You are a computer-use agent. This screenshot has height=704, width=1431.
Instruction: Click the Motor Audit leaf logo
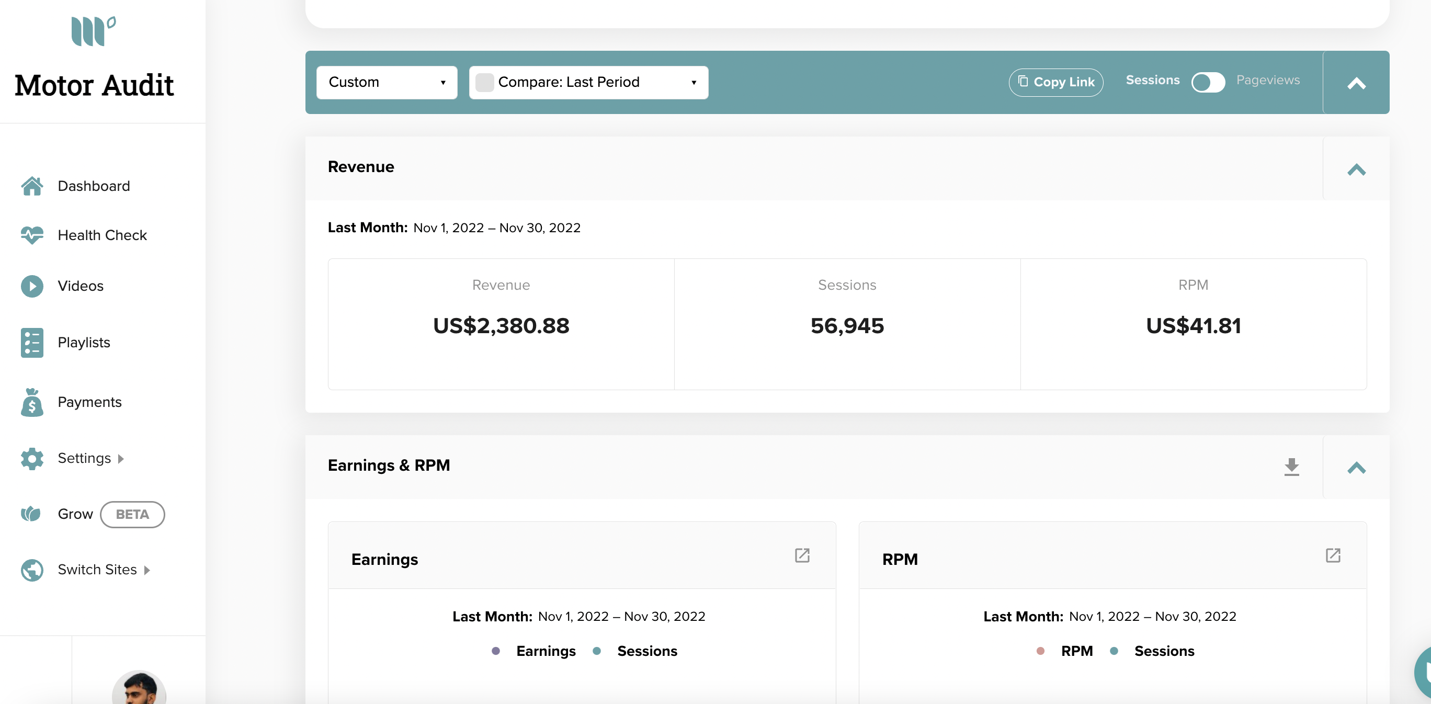pos(93,31)
